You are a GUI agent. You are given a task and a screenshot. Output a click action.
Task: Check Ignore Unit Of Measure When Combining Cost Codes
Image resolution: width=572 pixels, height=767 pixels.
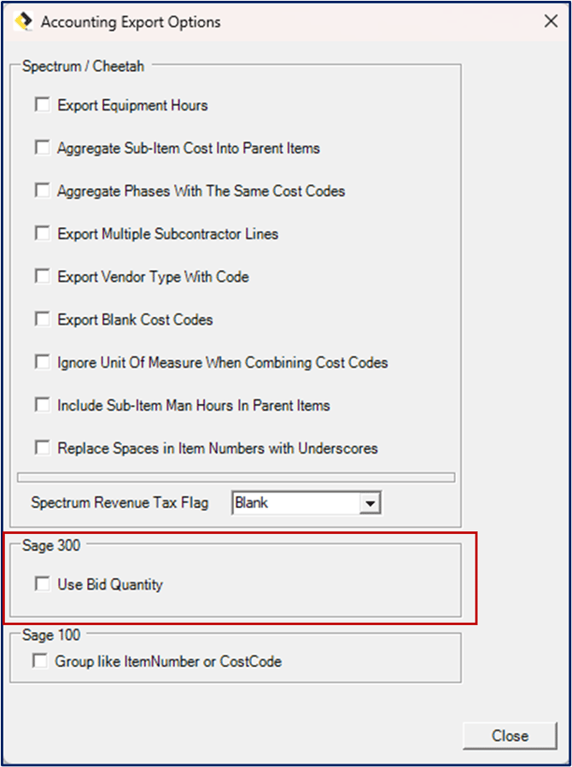click(x=42, y=361)
